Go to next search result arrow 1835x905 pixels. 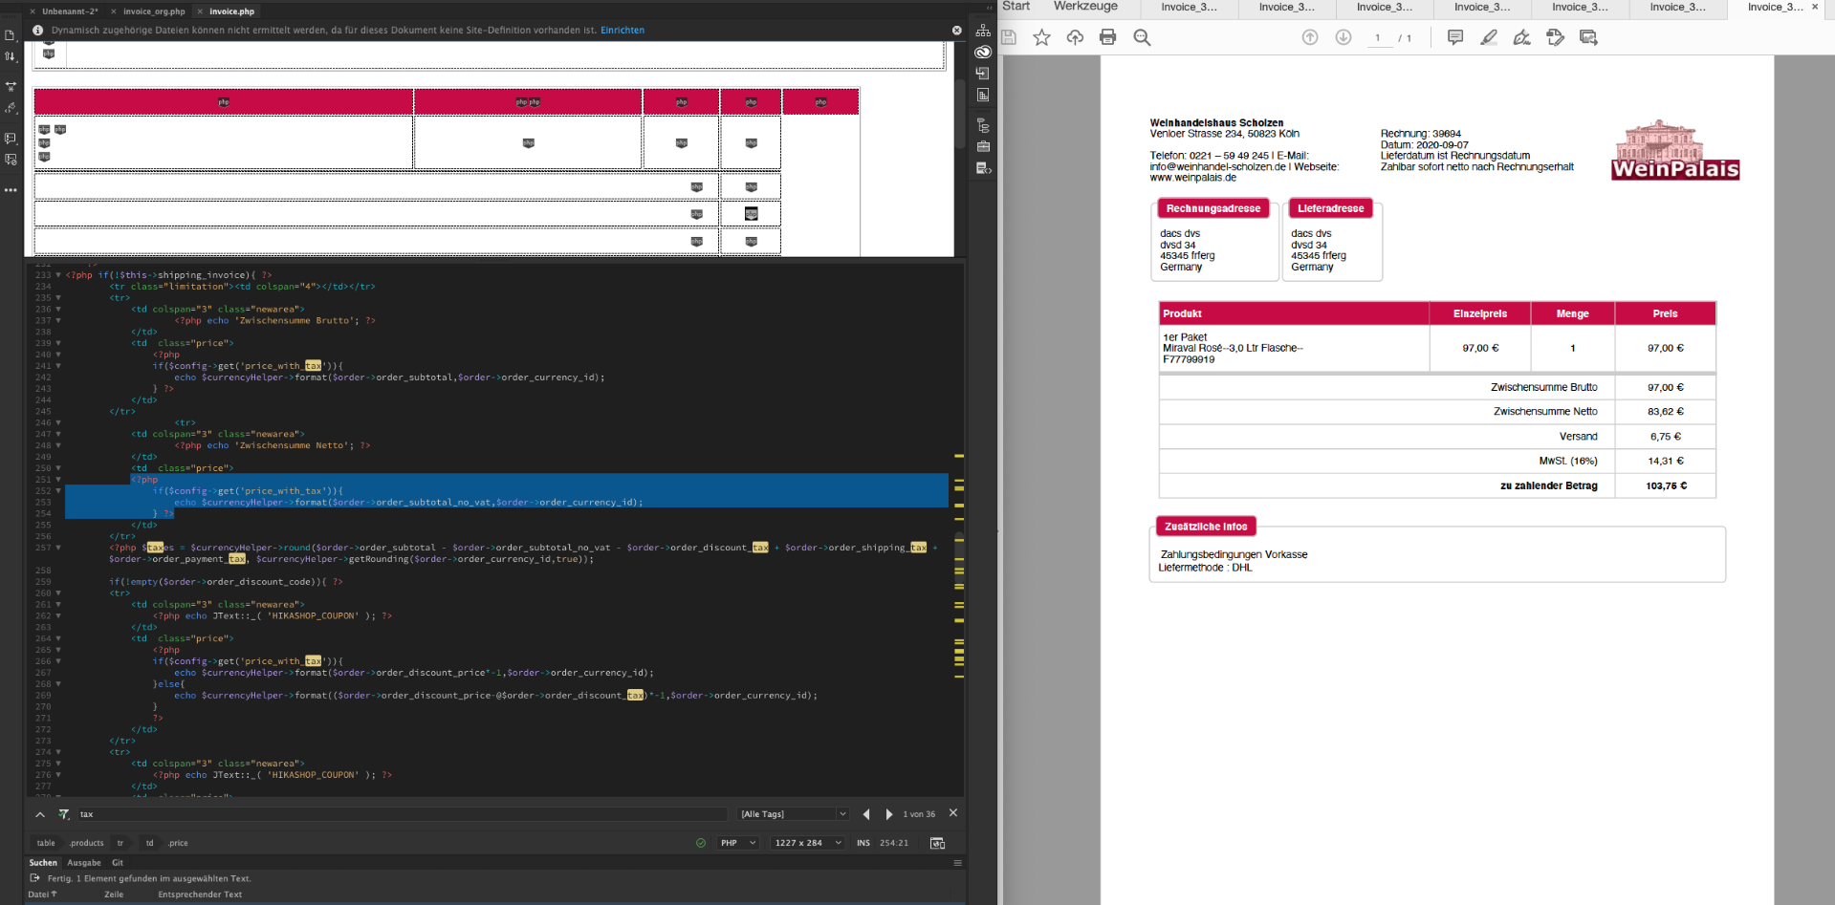tap(889, 814)
